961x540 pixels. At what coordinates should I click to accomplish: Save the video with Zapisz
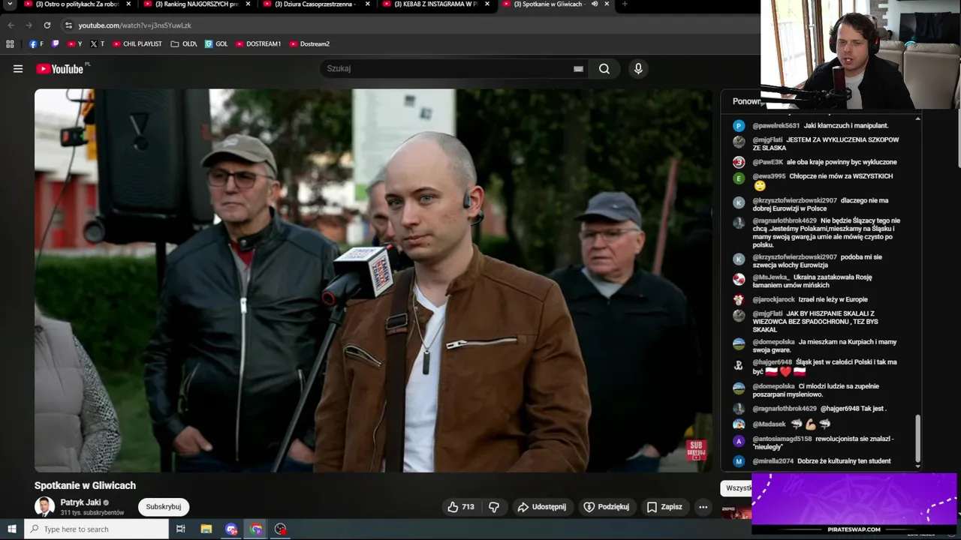(664, 507)
